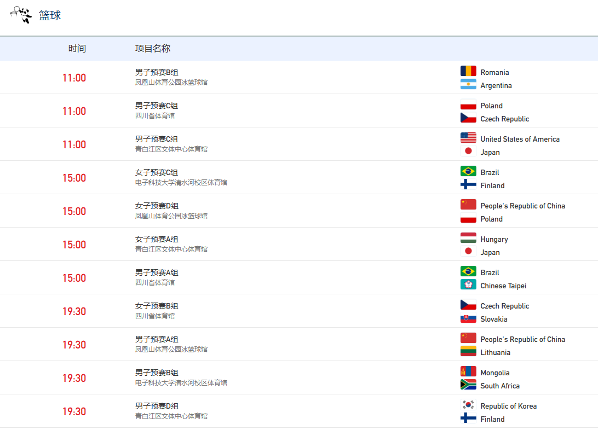Click the Slovakia flag icon

click(x=468, y=318)
